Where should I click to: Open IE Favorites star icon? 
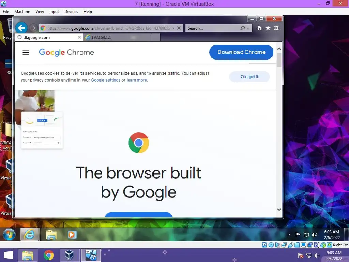268,28
